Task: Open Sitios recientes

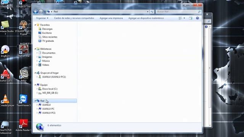Action: 50,37
